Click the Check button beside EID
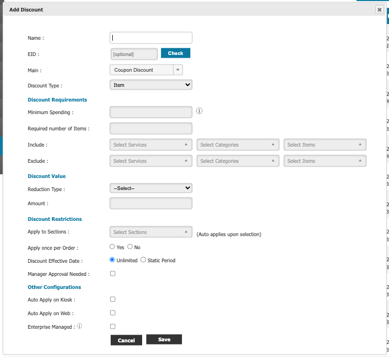The width and height of the screenshot is (389, 357). [175, 53]
